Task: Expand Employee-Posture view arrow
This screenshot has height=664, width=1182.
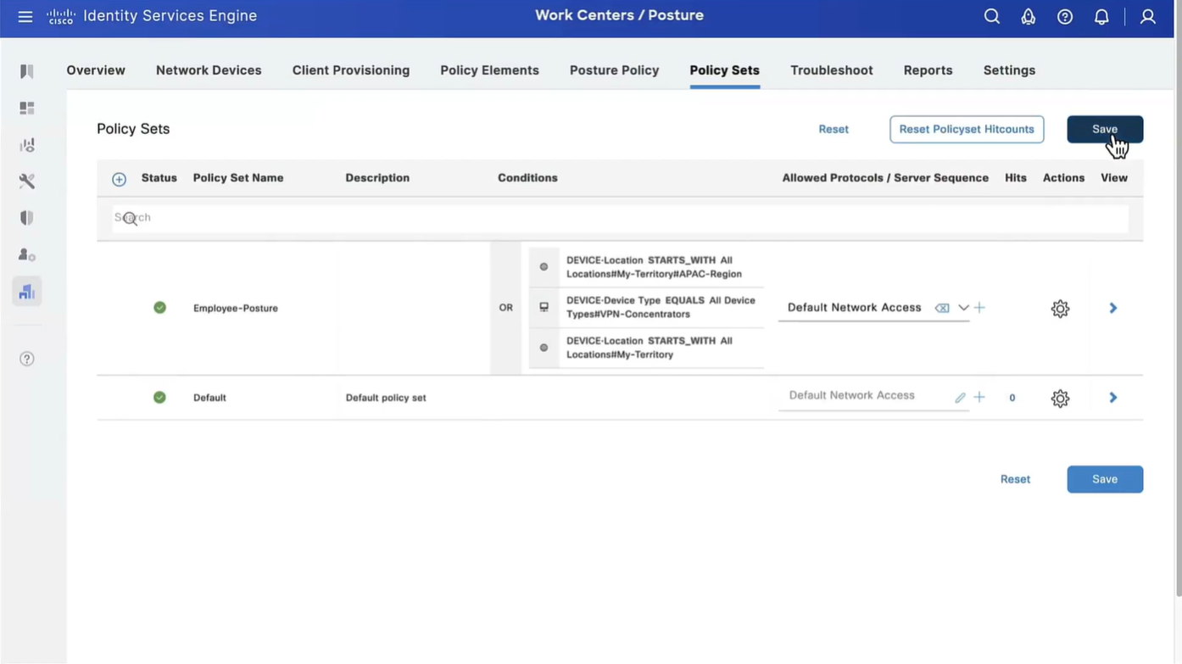Action: pos(1113,308)
